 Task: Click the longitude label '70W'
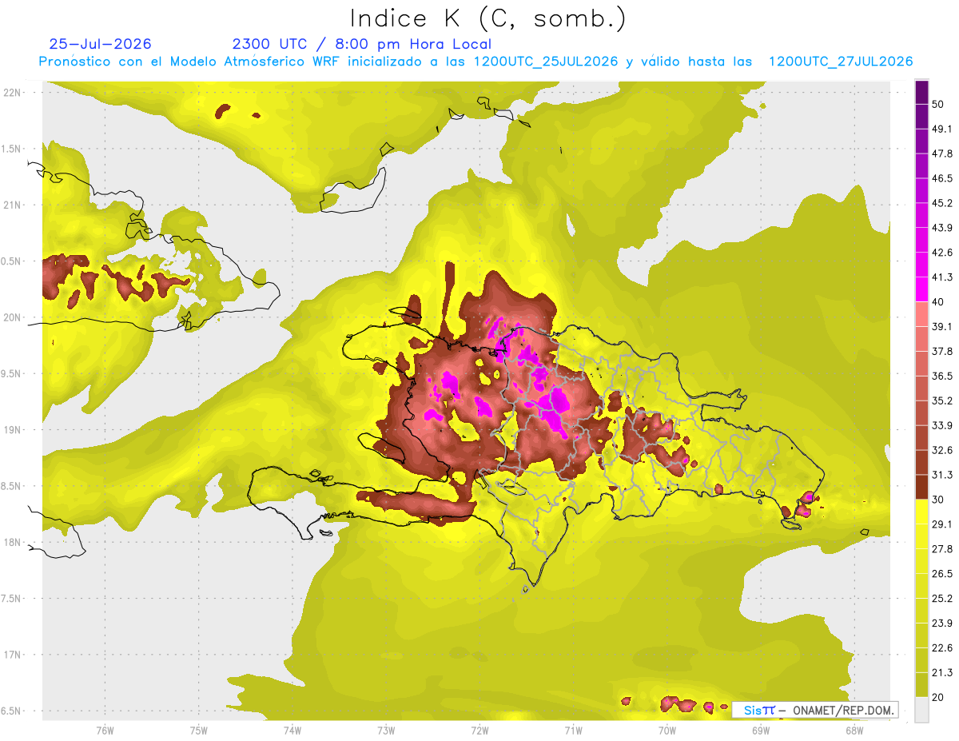tap(667, 730)
